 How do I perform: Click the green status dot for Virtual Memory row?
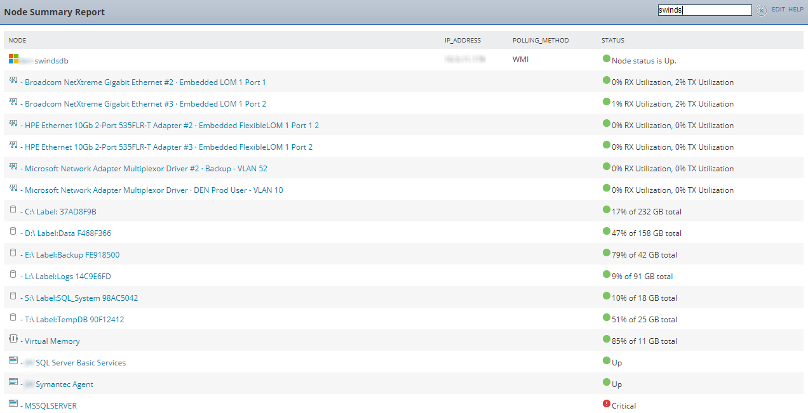point(606,339)
